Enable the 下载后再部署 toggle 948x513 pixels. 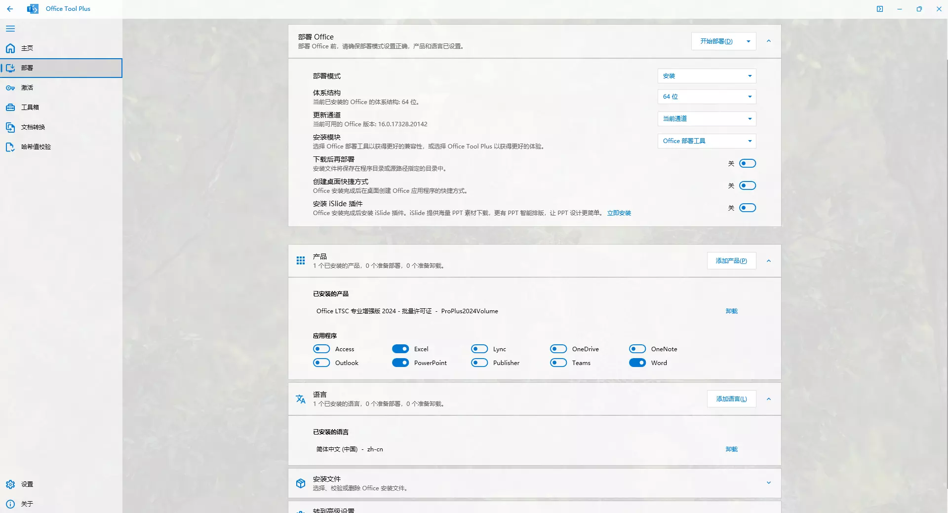(x=747, y=164)
